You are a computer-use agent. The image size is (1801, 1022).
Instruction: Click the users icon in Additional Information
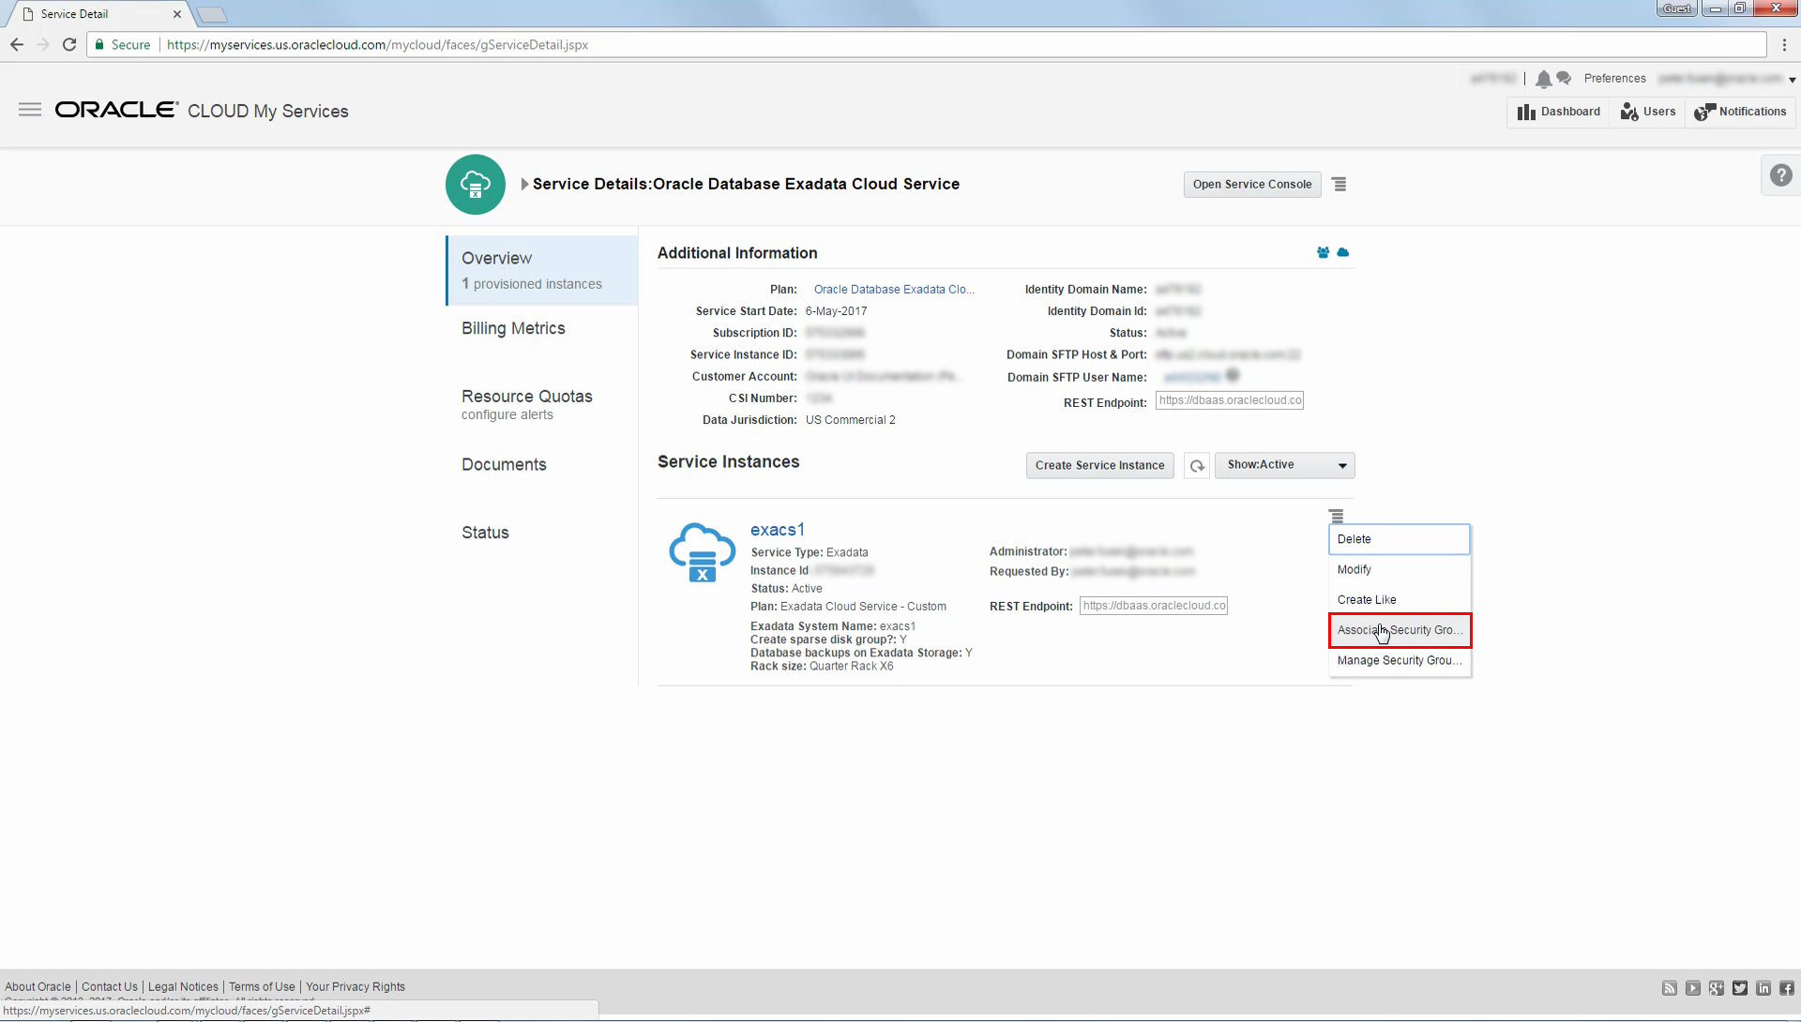coord(1323,253)
